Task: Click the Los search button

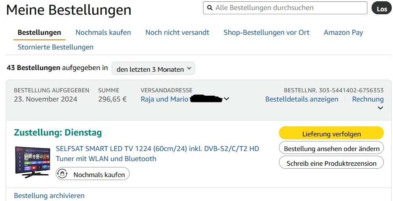Action: point(382,8)
